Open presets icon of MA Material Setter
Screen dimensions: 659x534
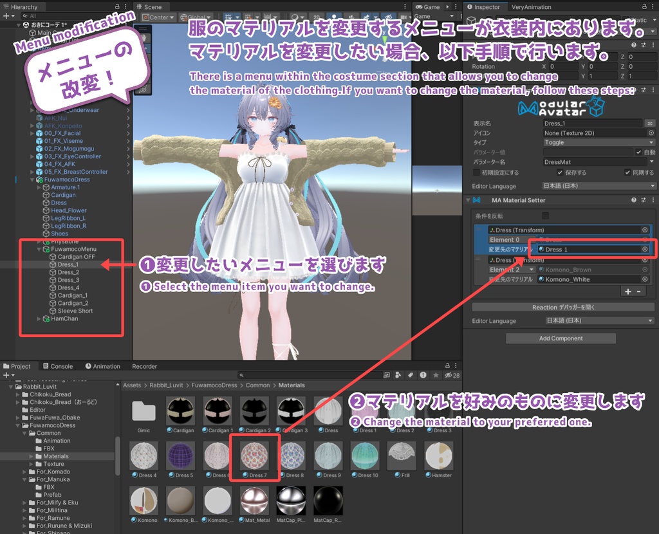(644, 200)
